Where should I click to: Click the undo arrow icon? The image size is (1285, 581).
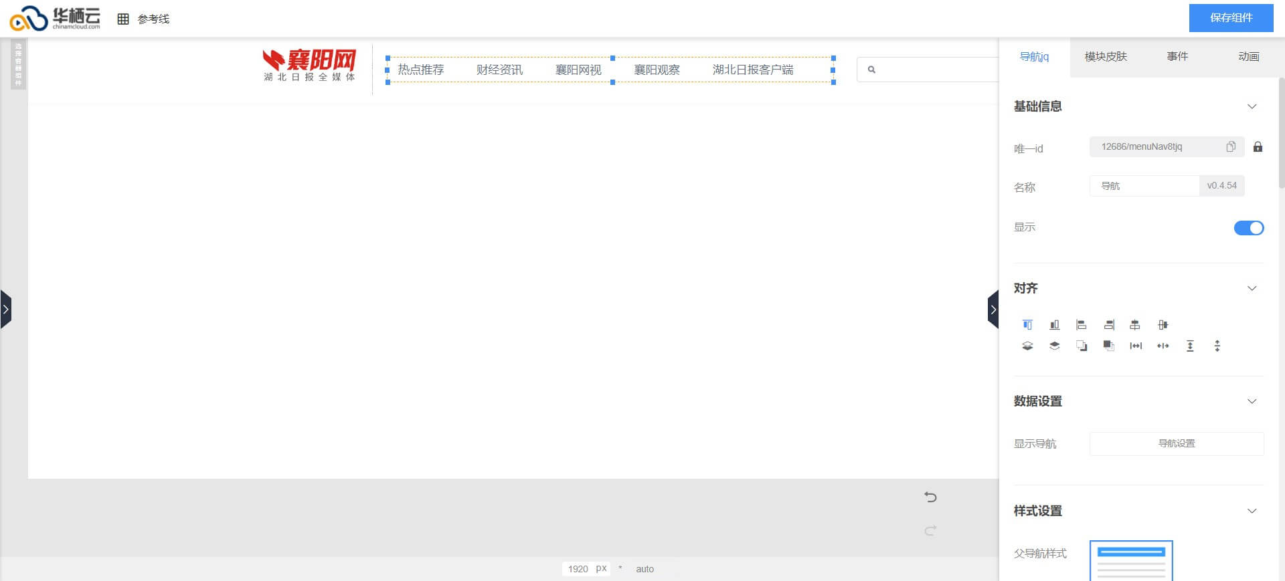click(x=930, y=497)
